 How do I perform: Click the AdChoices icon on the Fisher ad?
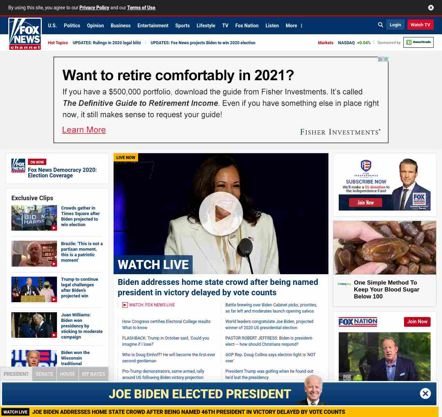[x=380, y=59]
